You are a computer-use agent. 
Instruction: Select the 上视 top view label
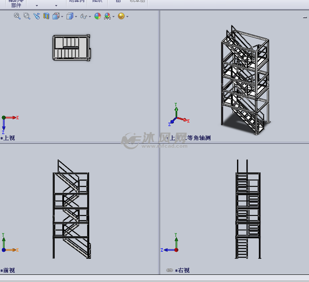9,138
